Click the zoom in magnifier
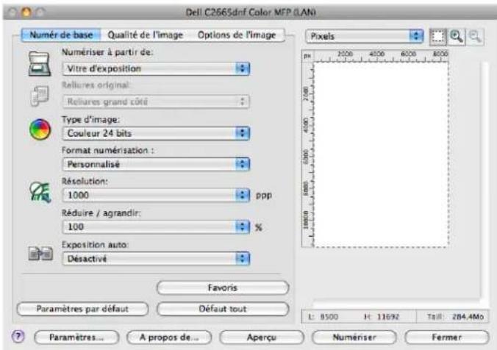497x350 pixels. [457, 37]
